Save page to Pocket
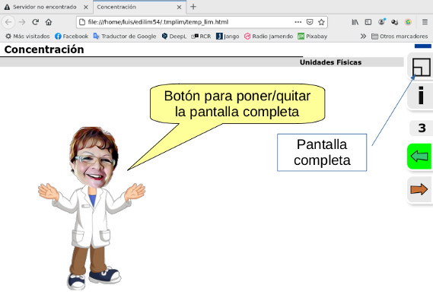The height and width of the screenshot is (304, 433). point(310,22)
